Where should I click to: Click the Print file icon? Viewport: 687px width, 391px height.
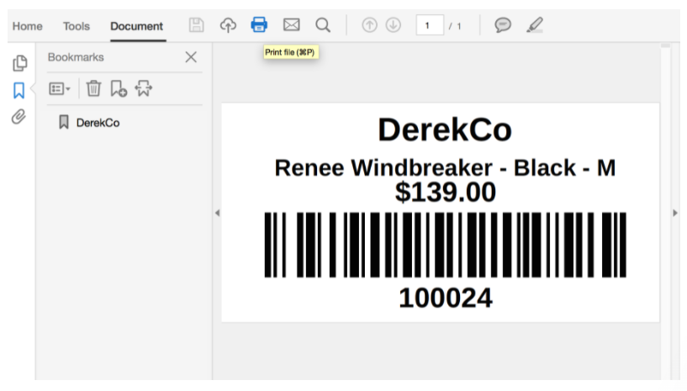[x=259, y=25]
